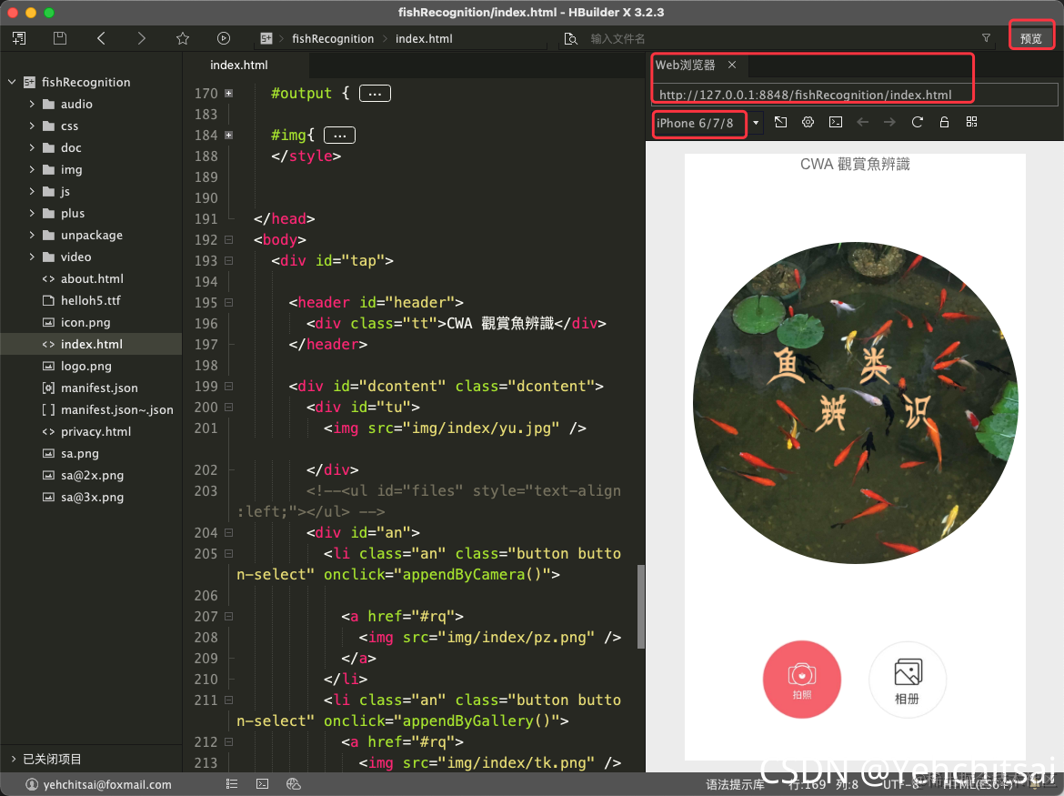Viewport: 1064px width, 796px height.
Task: Select the Web浏览器 tab
Action: [685, 65]
